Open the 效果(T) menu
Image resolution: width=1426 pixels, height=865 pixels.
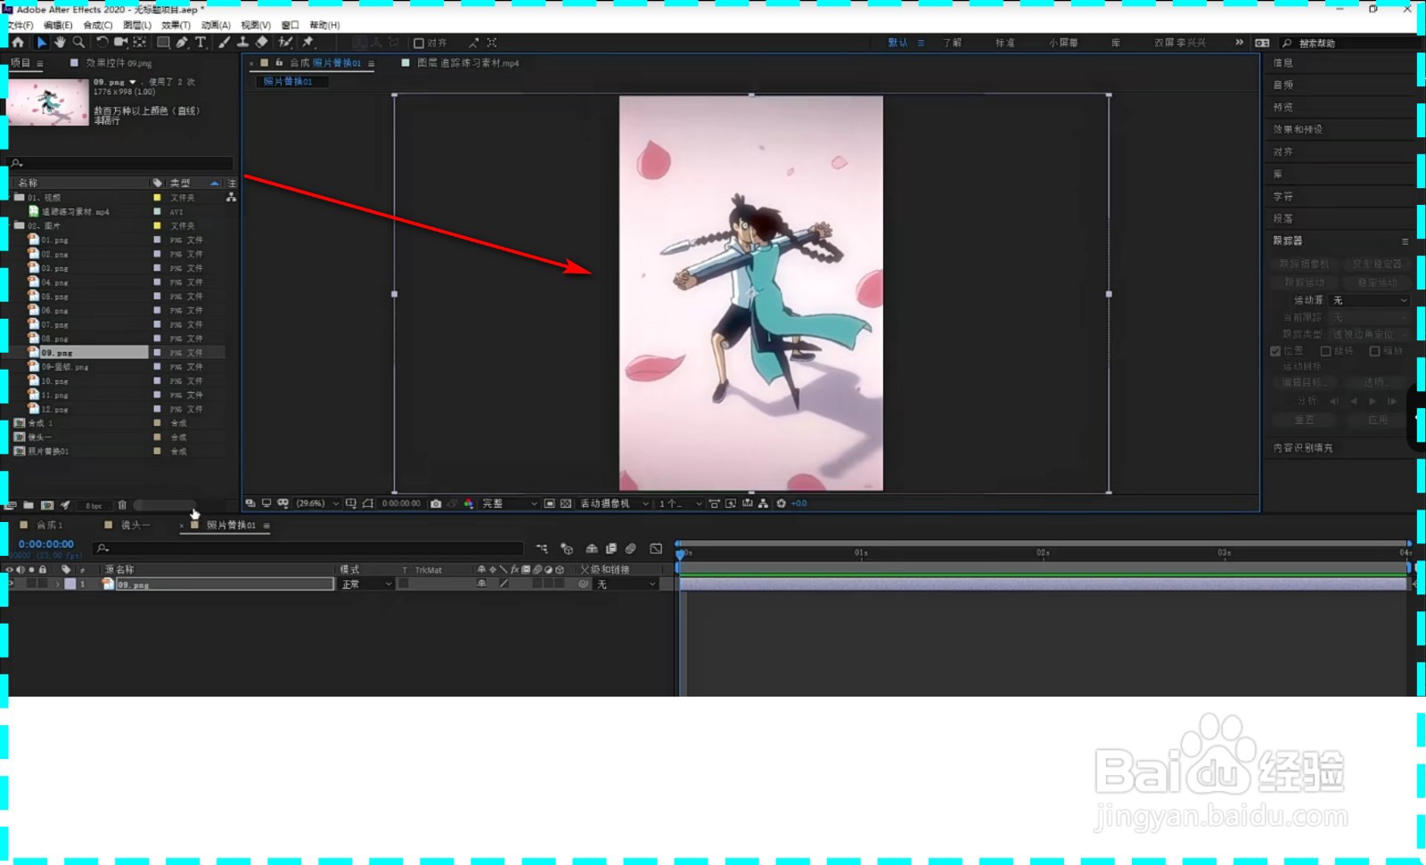[x=176, y=25]
